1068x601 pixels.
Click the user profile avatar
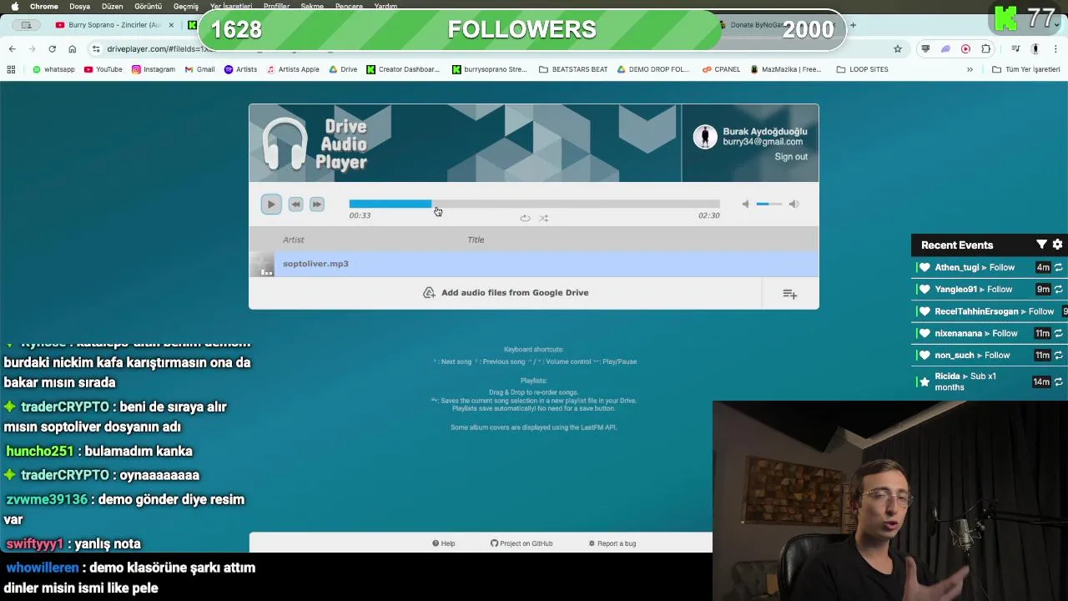705,137
